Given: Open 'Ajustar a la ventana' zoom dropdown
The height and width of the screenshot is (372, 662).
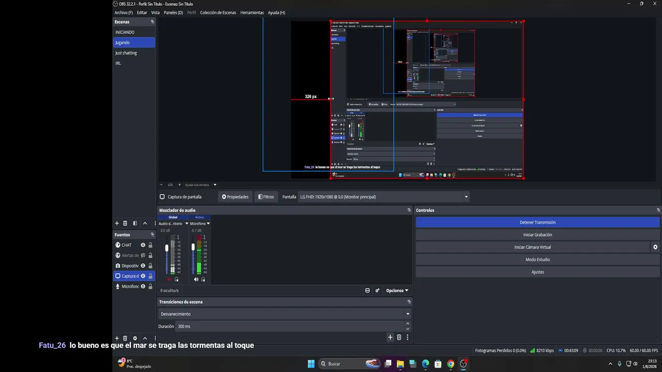Looking at the screenshot, I should click(x=215, y=184).
